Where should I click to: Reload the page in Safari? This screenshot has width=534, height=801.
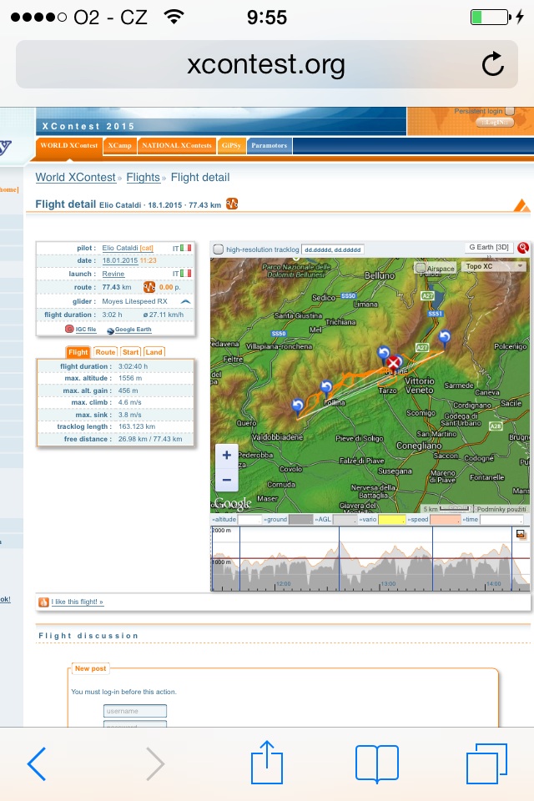(492, 64)
